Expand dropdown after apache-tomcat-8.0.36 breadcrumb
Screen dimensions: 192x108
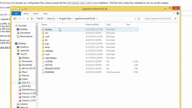[97, 19]
